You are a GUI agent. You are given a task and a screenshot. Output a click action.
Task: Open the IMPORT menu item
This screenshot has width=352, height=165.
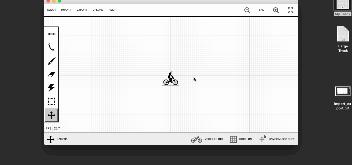66,10
